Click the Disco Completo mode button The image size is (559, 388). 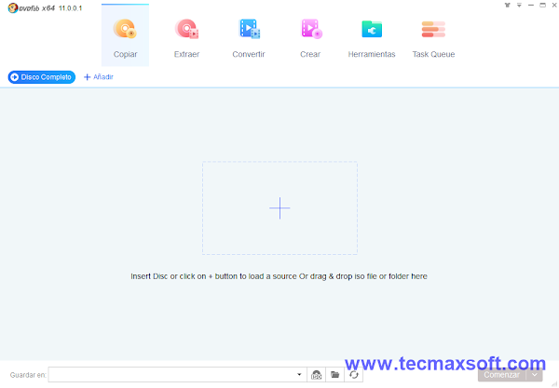tap(42, 77)
